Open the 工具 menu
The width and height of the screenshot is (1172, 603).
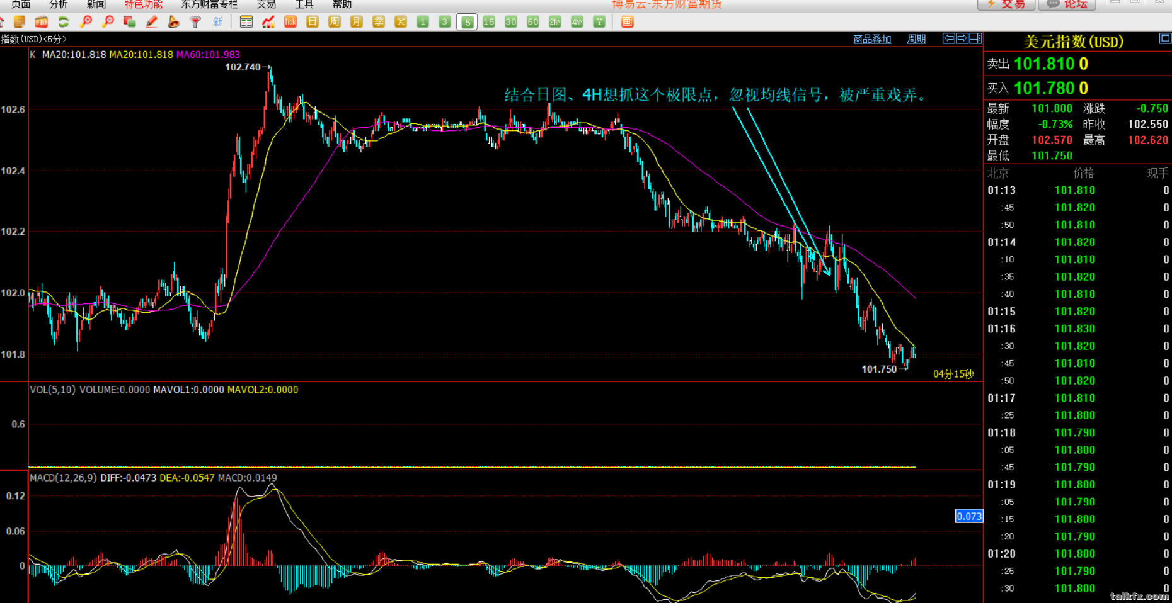click(304, 5)
